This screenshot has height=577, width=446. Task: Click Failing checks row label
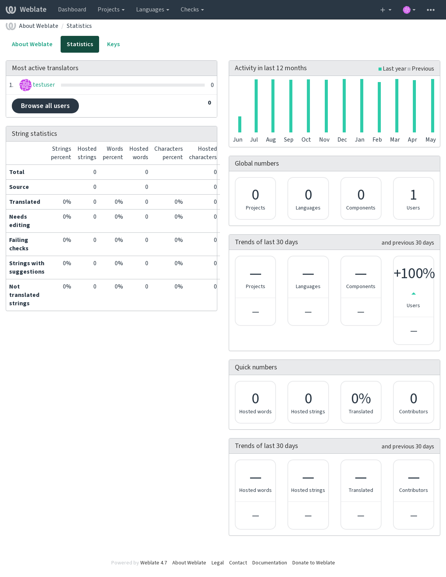pyautogui.click(x=19, y=244)
